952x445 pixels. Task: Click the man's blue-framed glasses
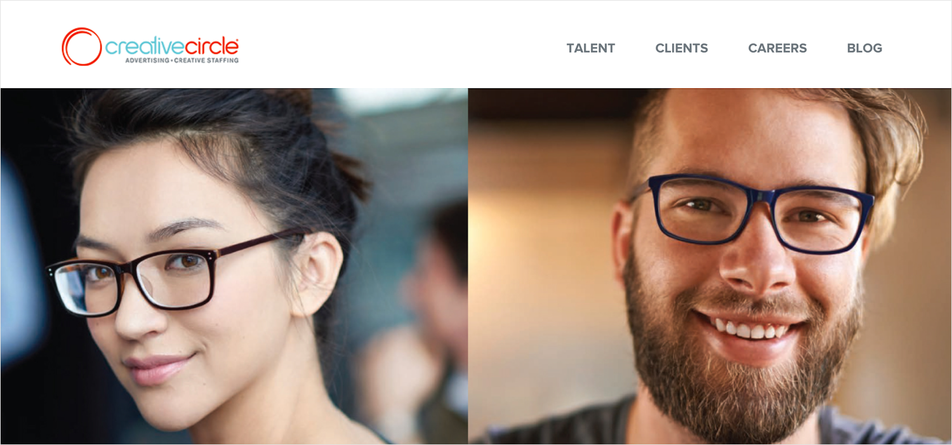click(754, 214)
